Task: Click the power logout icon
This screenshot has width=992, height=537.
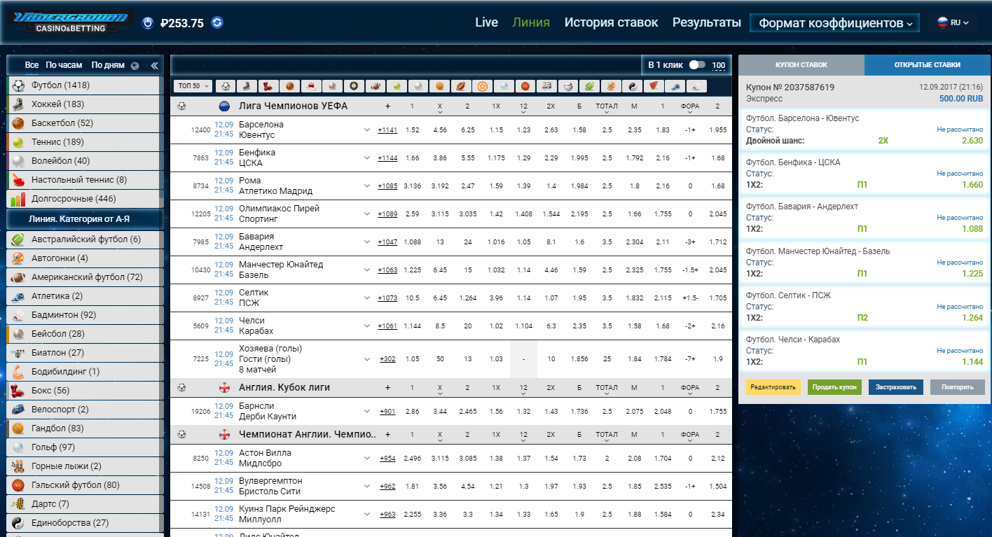Action: [x=147, y=23]
